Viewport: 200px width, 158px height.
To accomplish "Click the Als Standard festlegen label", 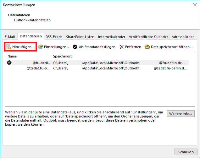I will tap(97, 47).
